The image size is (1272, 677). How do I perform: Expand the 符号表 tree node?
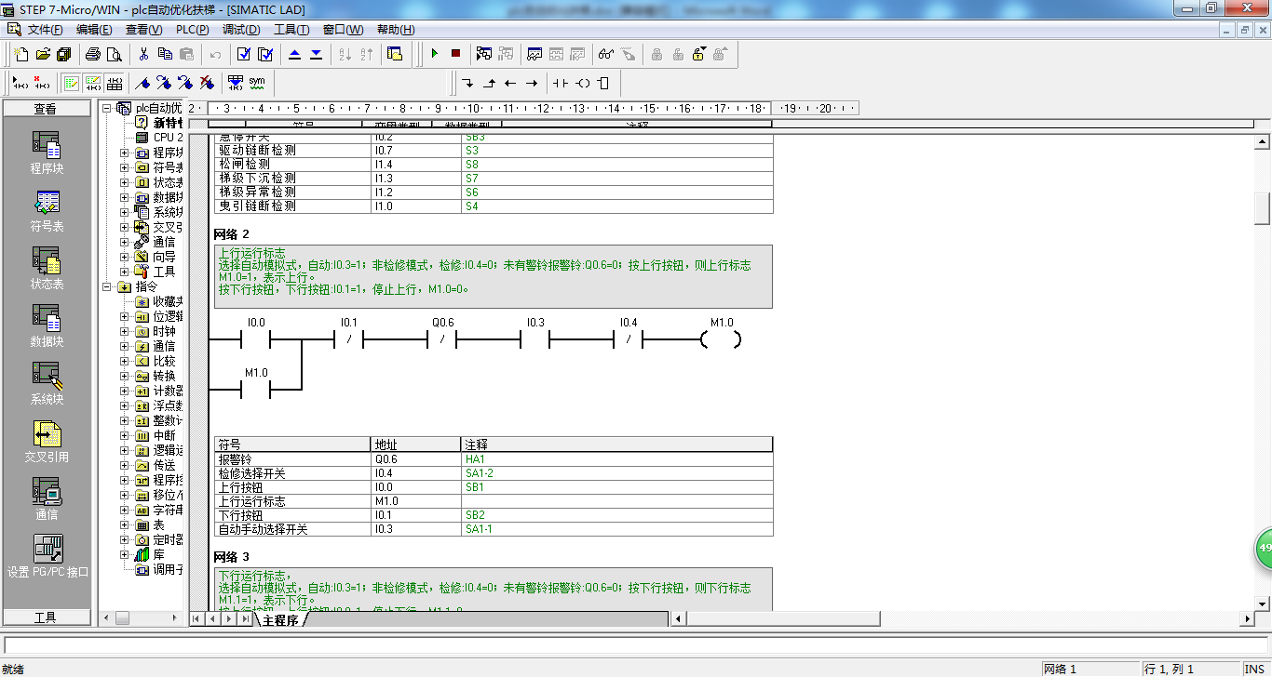pos(124,167)
